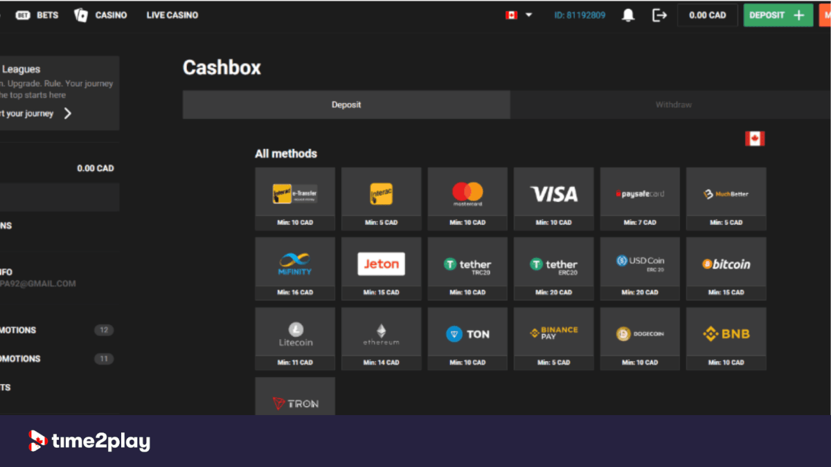Open sidebar promotions item with badge 11

(57, 359)
